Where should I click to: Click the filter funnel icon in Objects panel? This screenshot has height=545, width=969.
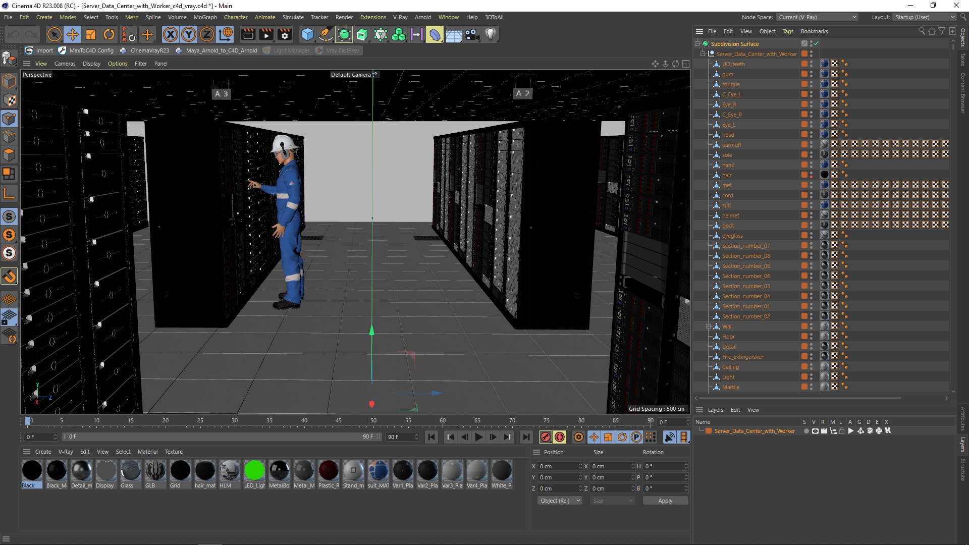942,31
